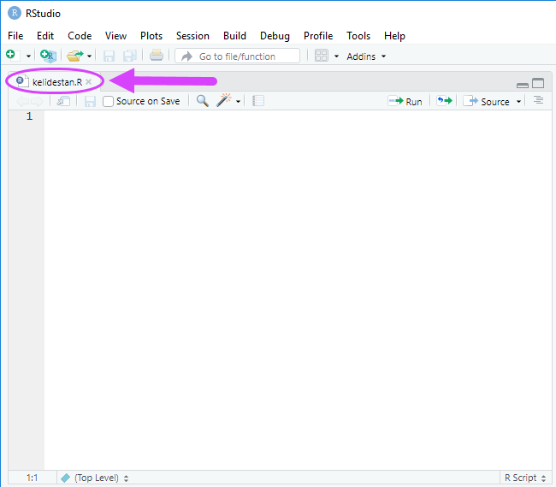Click the document outline icon
Viewport: 556px width, 487px height.
[x=538, y=101]
